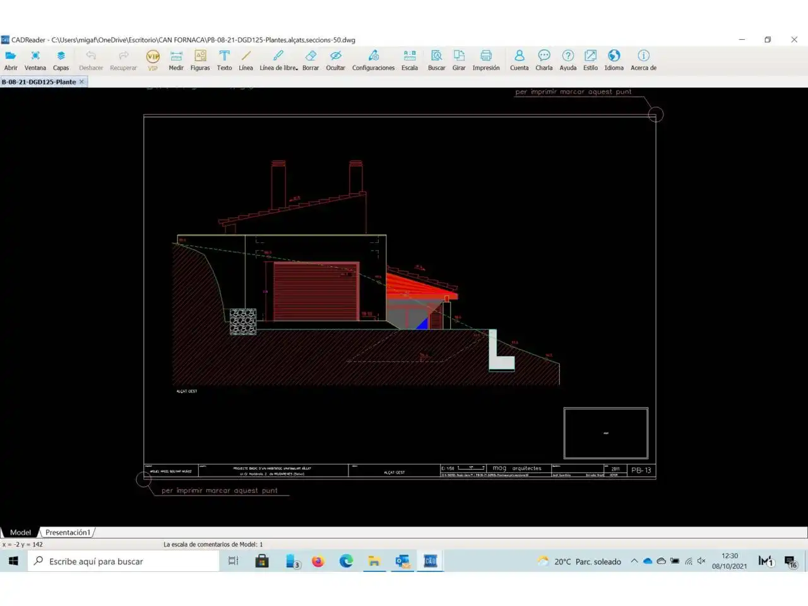808x606 pixels.
Task: Redo the last action with Recuperar
Action: (123, 60)
